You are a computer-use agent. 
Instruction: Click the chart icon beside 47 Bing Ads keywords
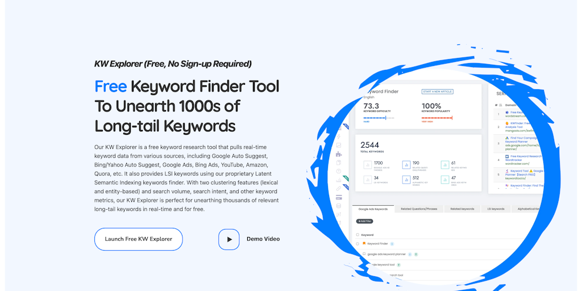(x=445, y=180)
